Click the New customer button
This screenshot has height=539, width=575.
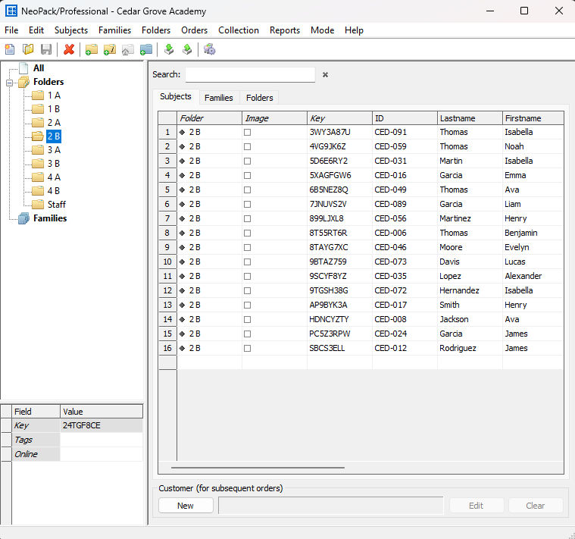pos(186,506)
